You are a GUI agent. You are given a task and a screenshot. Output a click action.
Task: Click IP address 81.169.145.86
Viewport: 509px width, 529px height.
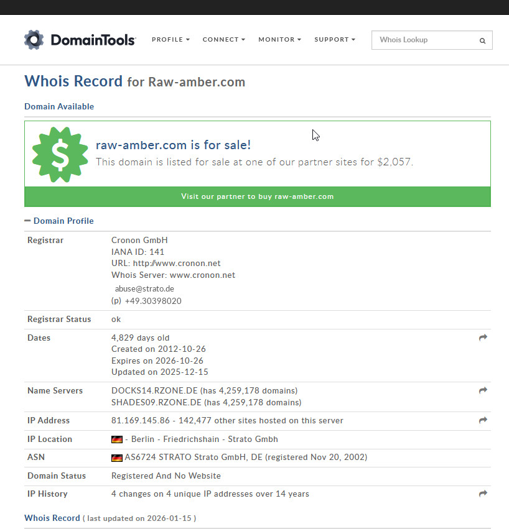click(x=141, y=420)
